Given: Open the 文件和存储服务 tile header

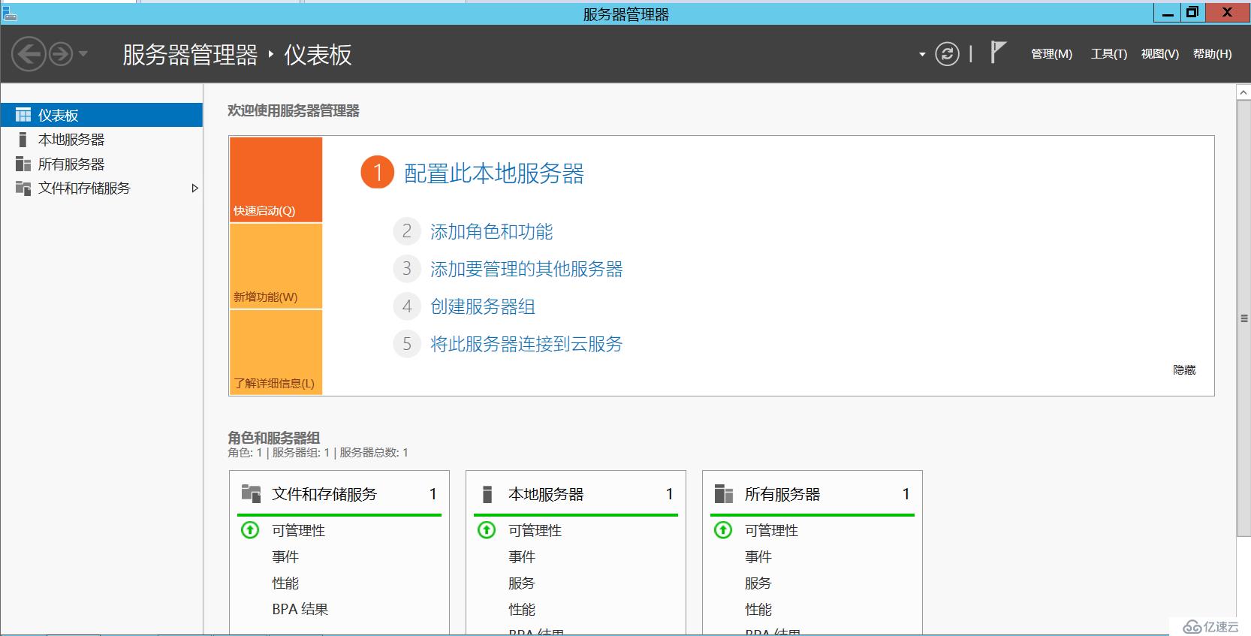Looking at the screenshot, I should point(339,494).
